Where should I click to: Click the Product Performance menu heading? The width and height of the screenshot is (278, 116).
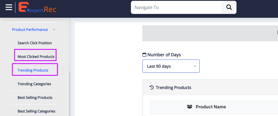coord(30,29)
